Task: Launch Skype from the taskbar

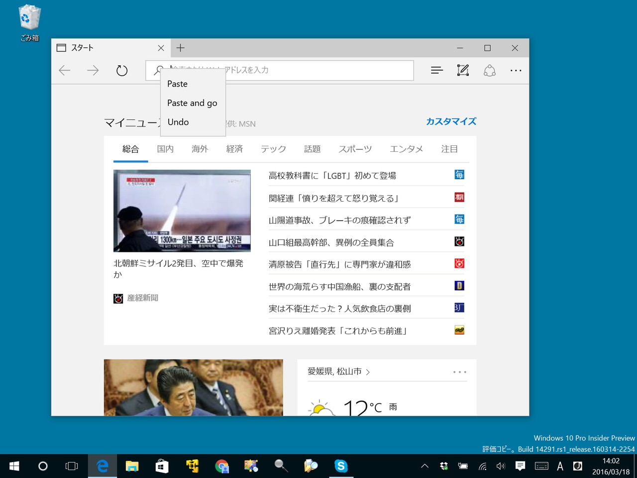Action: 340,466
